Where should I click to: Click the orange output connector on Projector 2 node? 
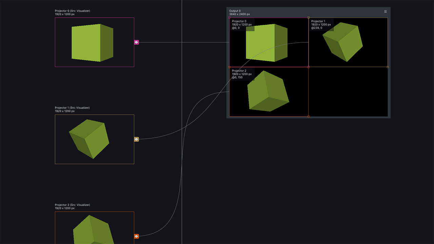136,236
